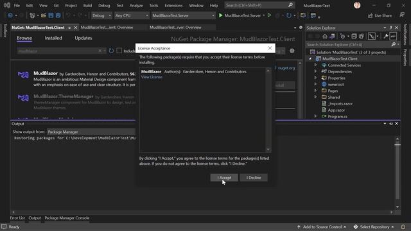Close the License Acceptance dialog

coord(270,48)
